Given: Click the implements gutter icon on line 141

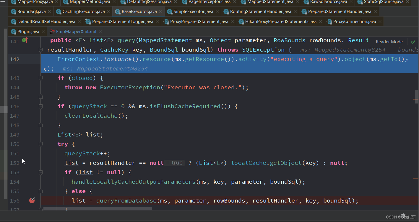Looking at the screenshot, I should (25, 40).
